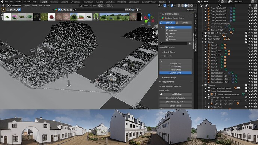This screenshot has height=145, width=258.
Task: Click the proportional editing icon
Action: pyautogui.click(x=108, y=6)
